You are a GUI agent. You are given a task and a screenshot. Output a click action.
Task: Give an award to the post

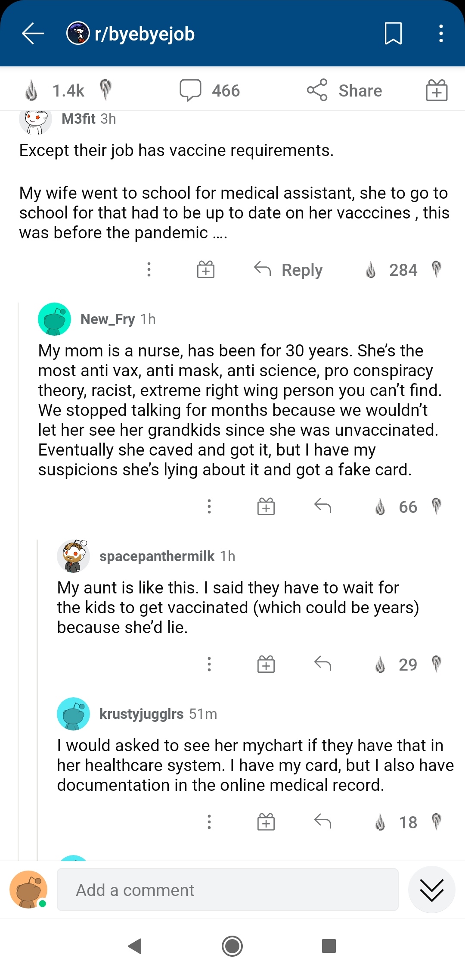point(437,91)
